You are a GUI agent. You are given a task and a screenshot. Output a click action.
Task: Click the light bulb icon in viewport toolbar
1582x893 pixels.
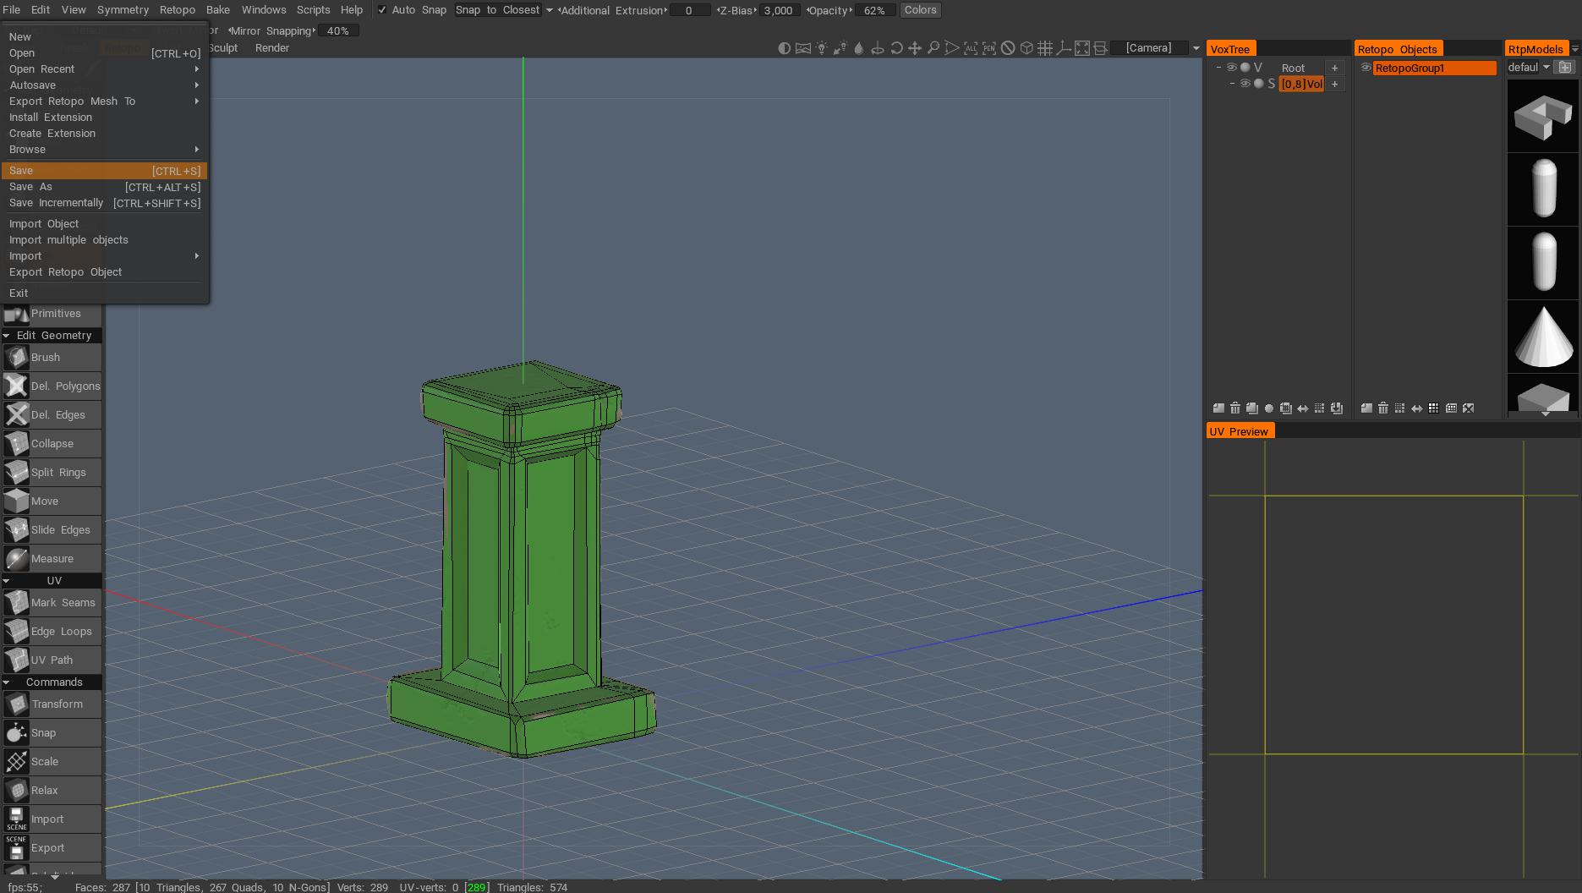[821, 48]
